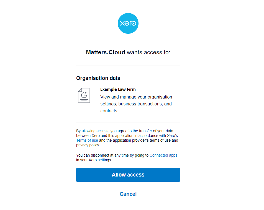Click the divider line above the consent text
The width and height of the screenshot is (264, 210).
coord(128,123)
